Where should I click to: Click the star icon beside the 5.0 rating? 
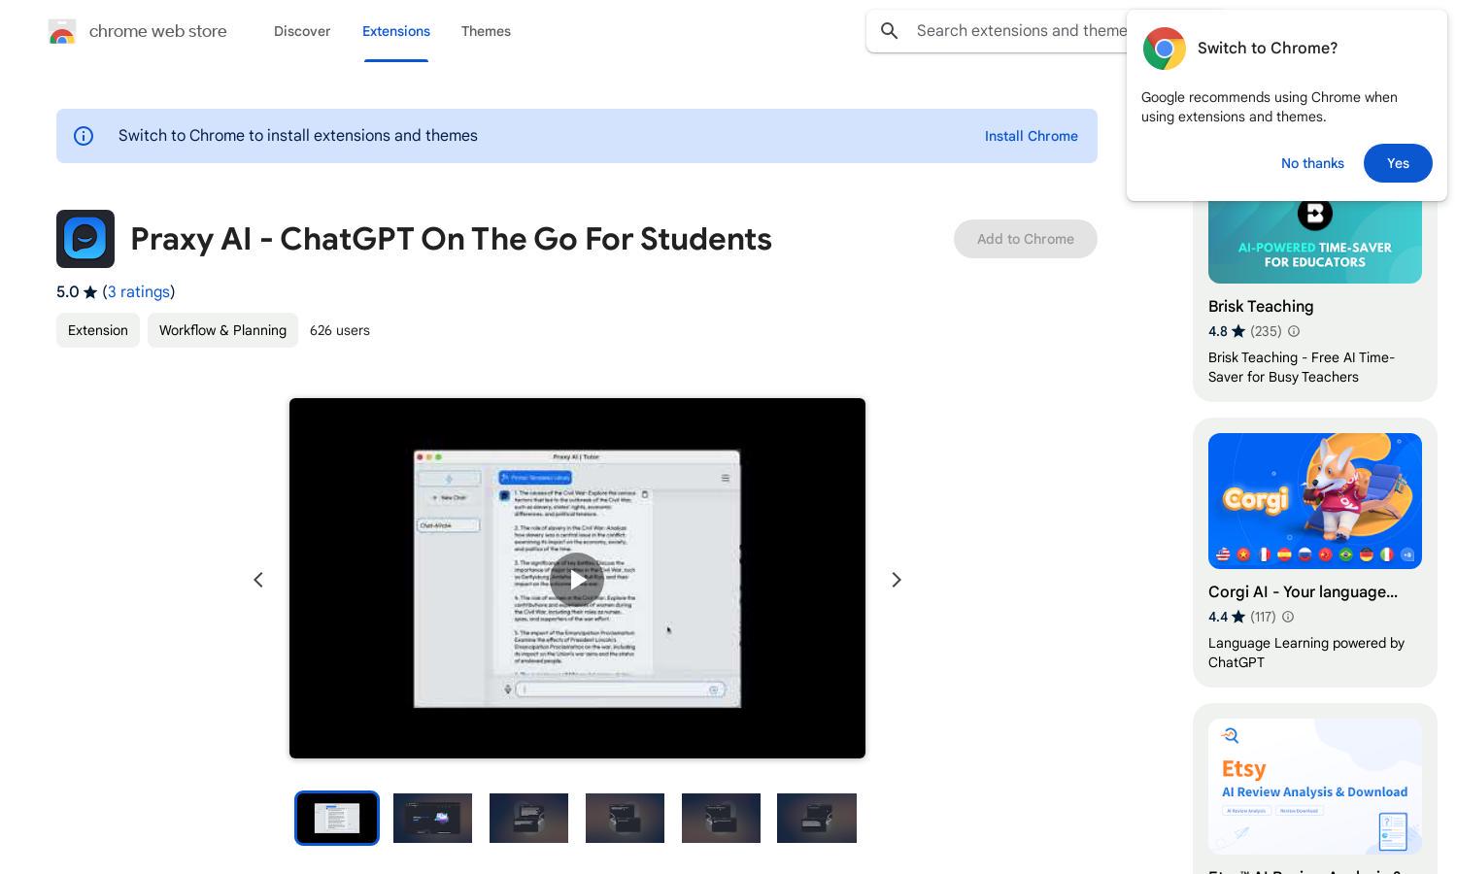pyautogui.click(x=90, y=292)
